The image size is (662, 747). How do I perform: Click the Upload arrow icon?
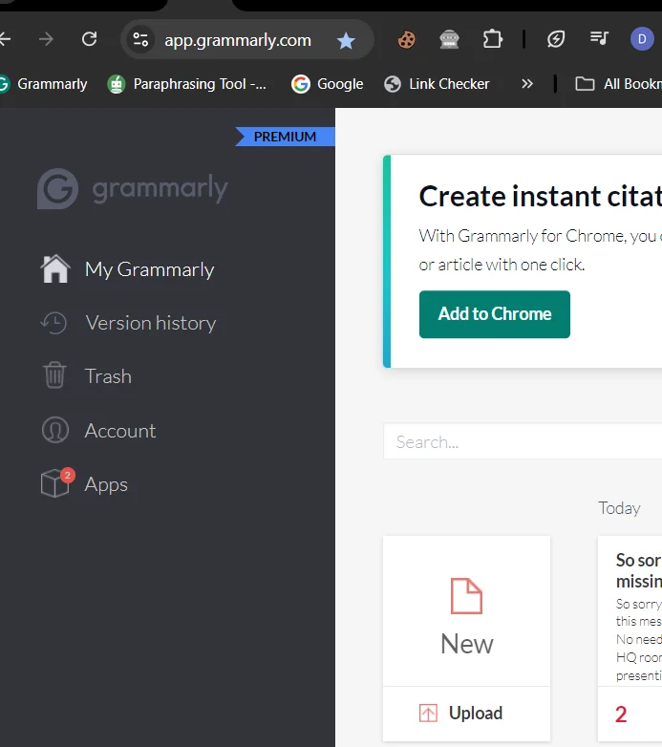coord(428,714)
